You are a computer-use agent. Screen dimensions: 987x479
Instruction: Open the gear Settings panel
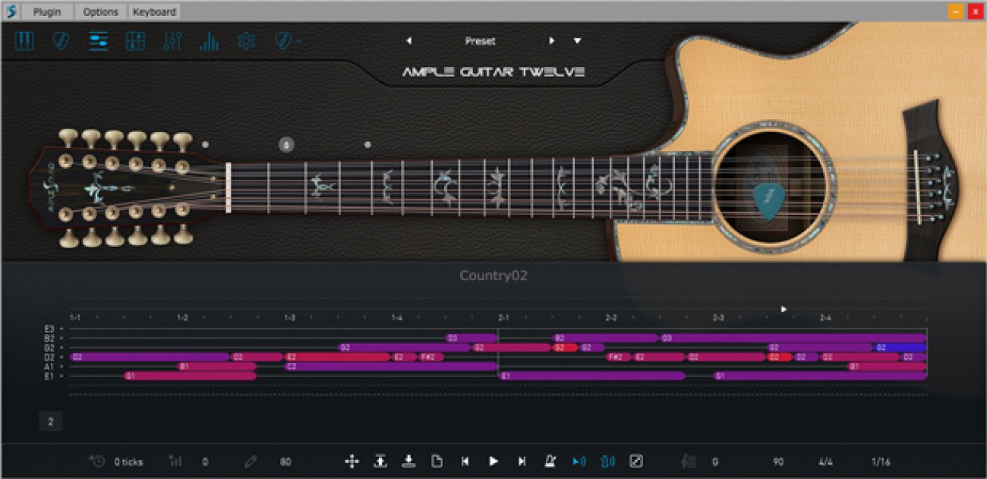click(245, 41)
